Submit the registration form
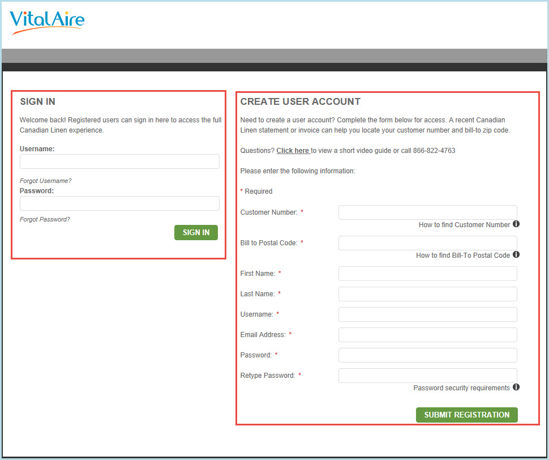Screen dimensions: 549x460 [466, 415]
